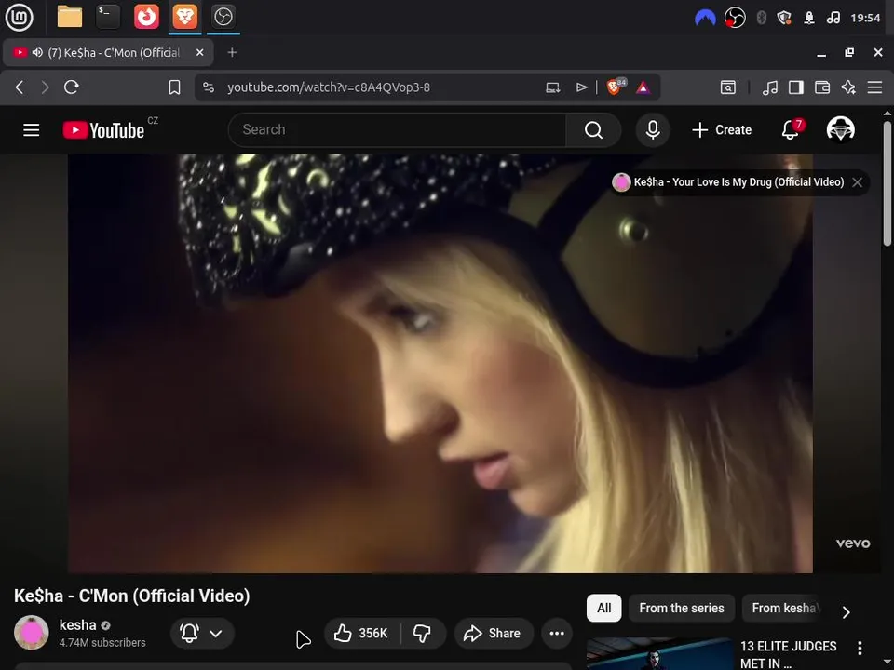
Task: Open the 13 ELITE JUDGES MET IN title
Action: point(788,654)
